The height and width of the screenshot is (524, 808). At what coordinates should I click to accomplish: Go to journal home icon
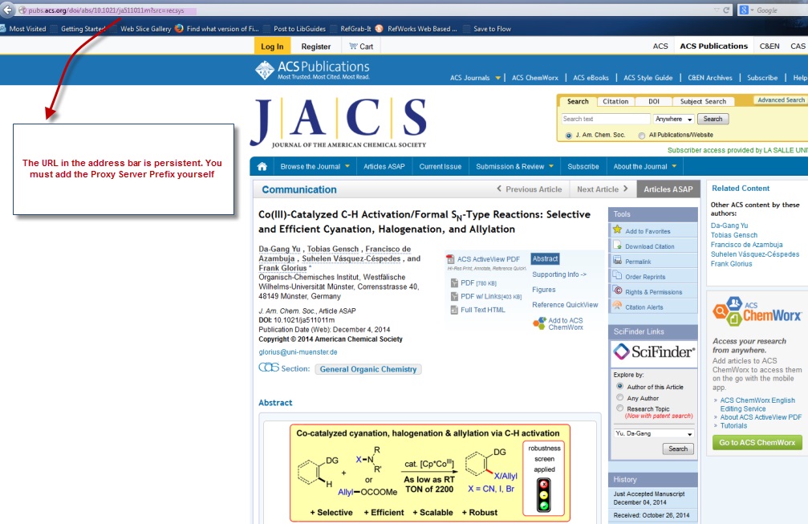click(x=262, y=166)
